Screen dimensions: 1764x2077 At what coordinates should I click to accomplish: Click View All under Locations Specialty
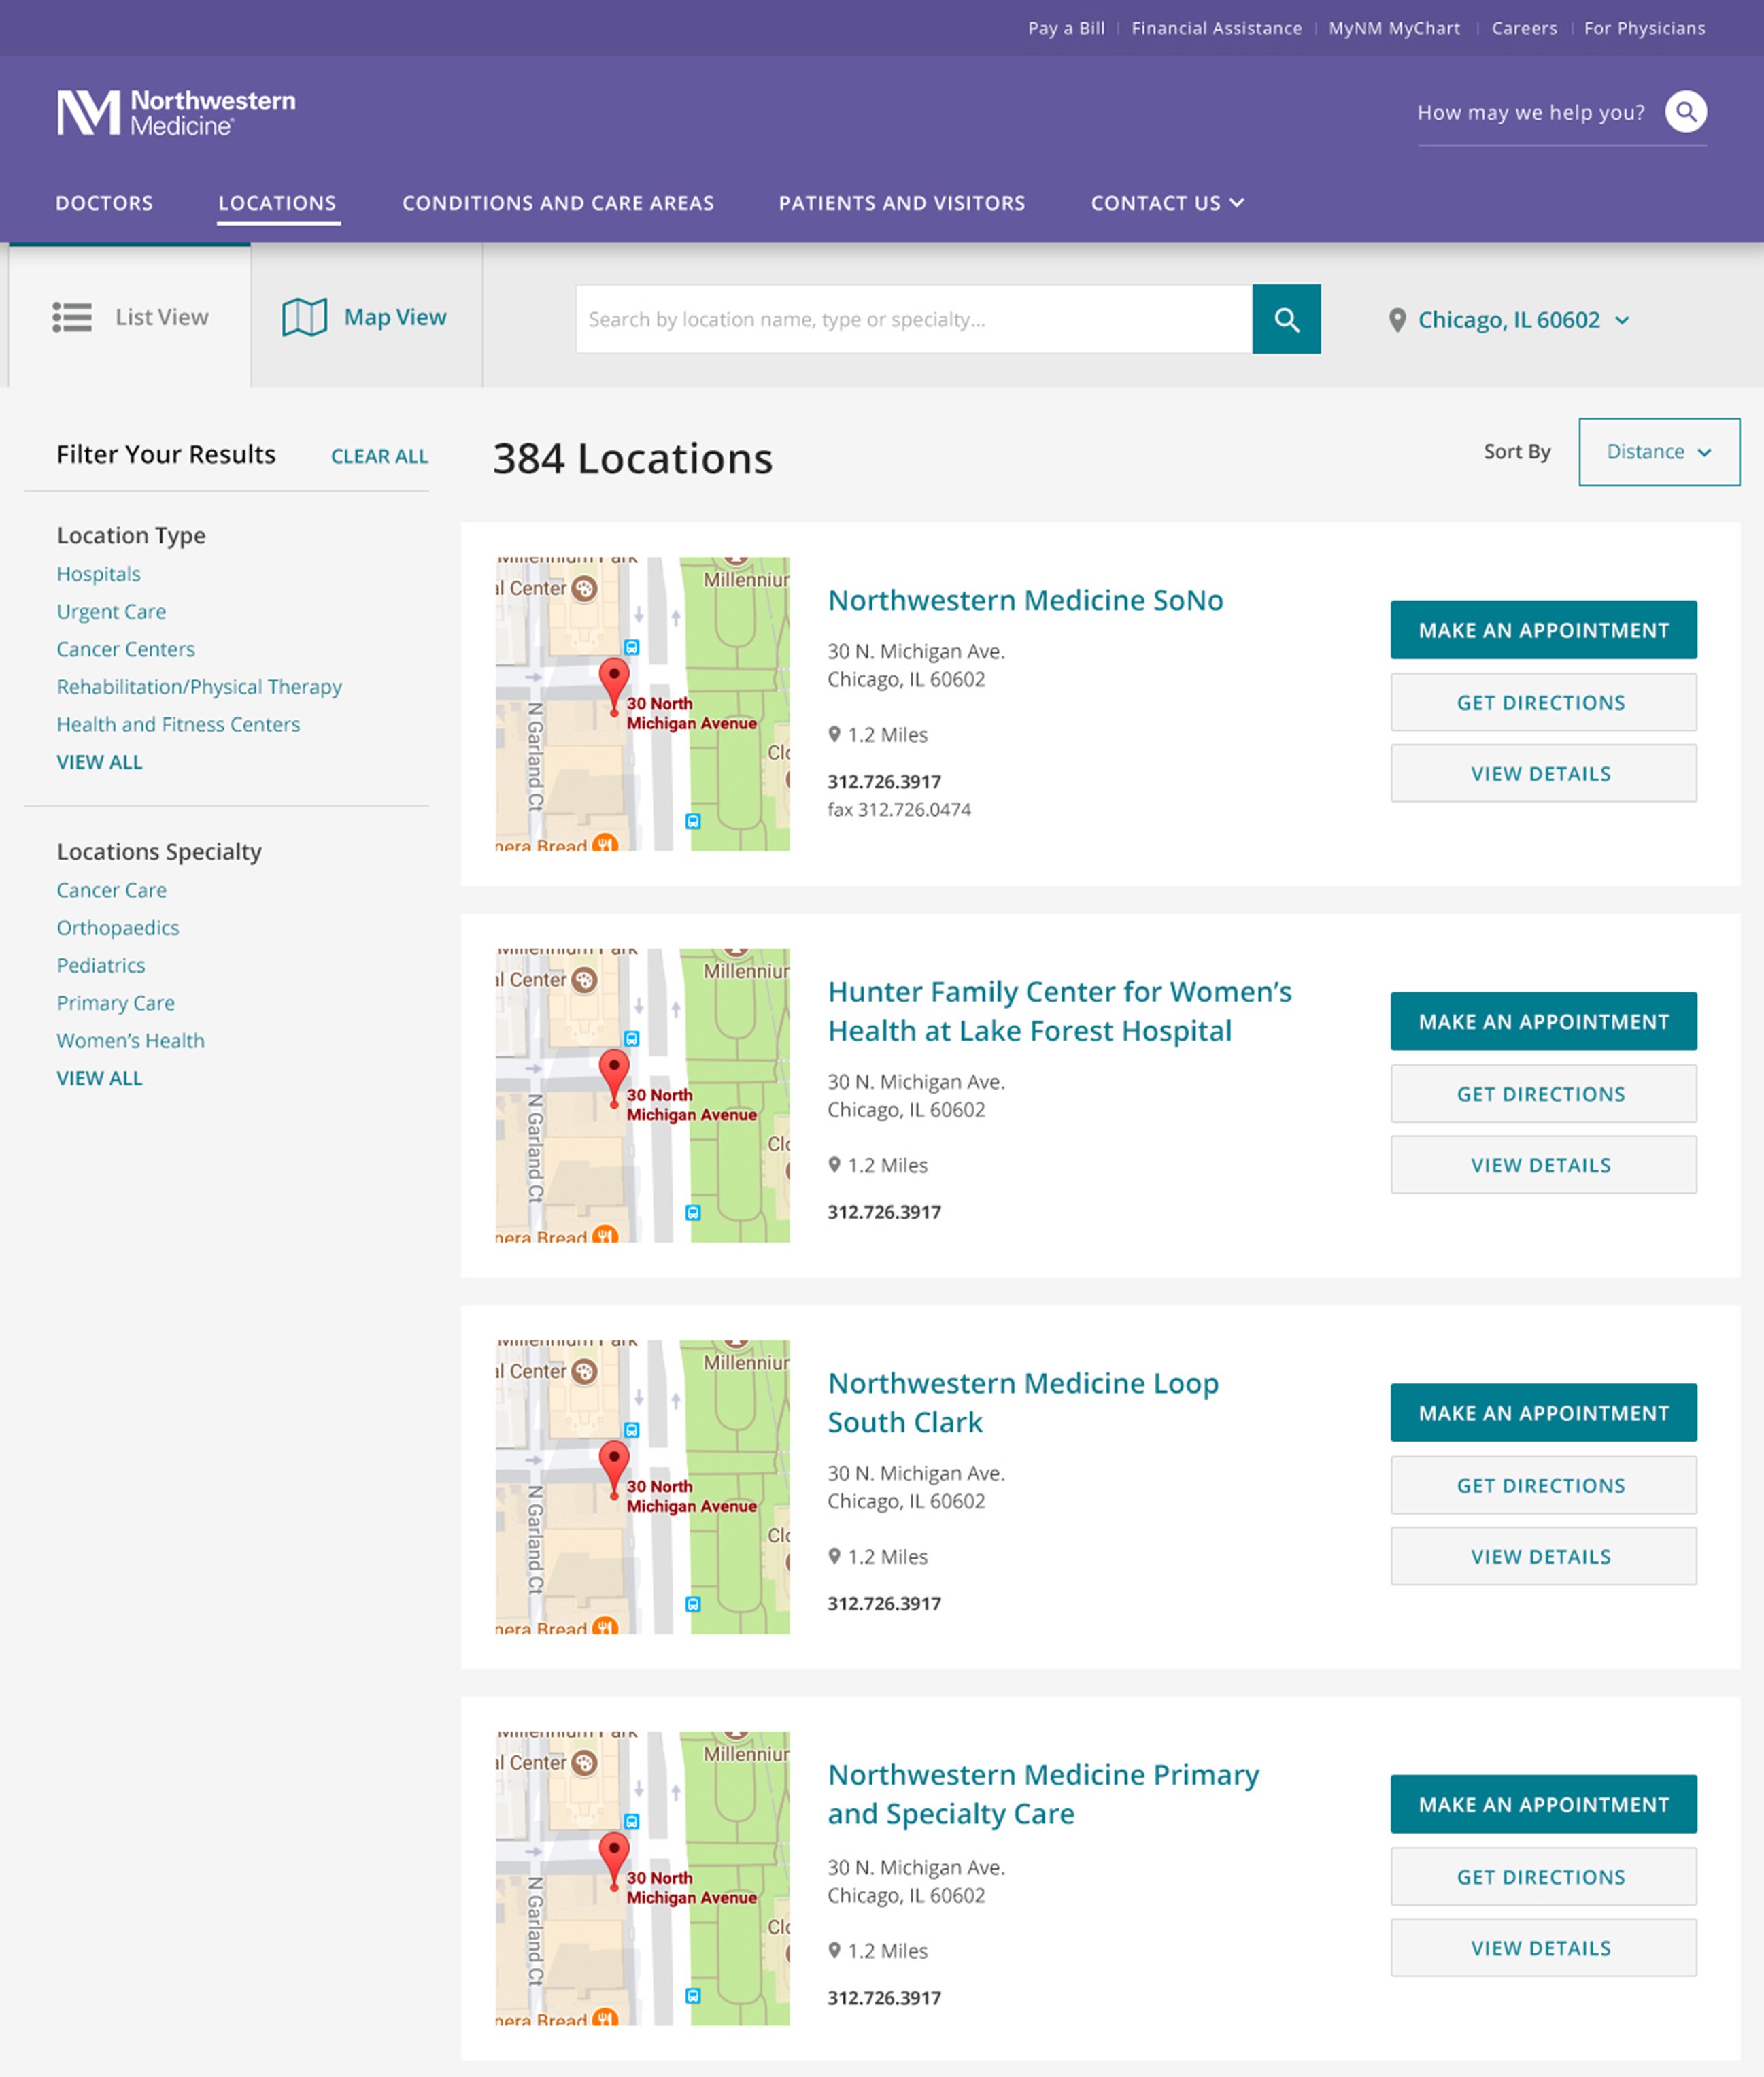[x=99, y=1078]
